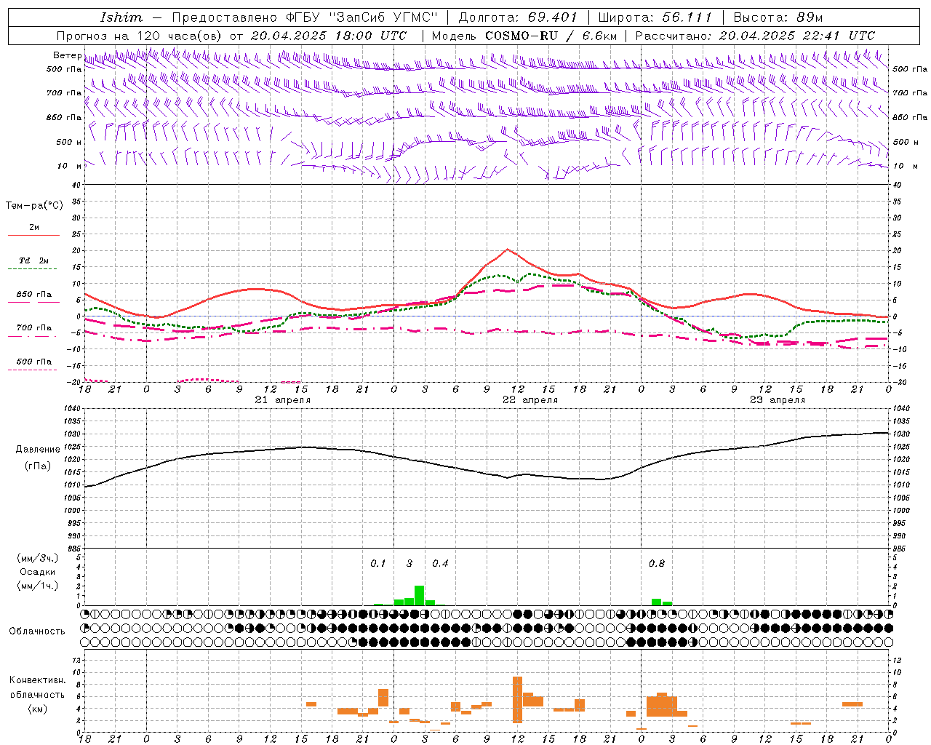Click the red 2м temperature peak near 20°C
This screenshot has height=745, width=931.
(x=508, y=250)
